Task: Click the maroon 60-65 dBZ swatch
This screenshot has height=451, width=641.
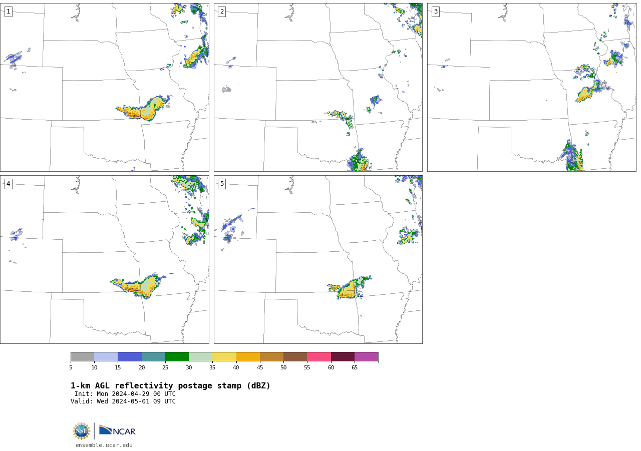Action: point(343,356)
